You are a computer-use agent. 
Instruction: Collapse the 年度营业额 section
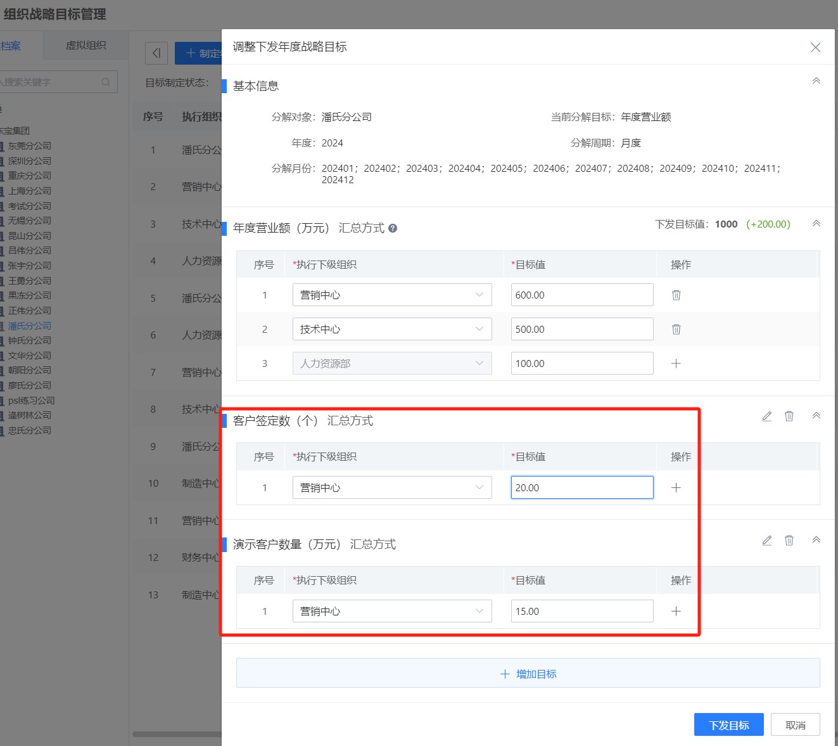(x=816, y=224)
